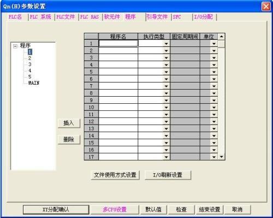
Task: Click the 结束设置 button
Action: click(210, 210)
